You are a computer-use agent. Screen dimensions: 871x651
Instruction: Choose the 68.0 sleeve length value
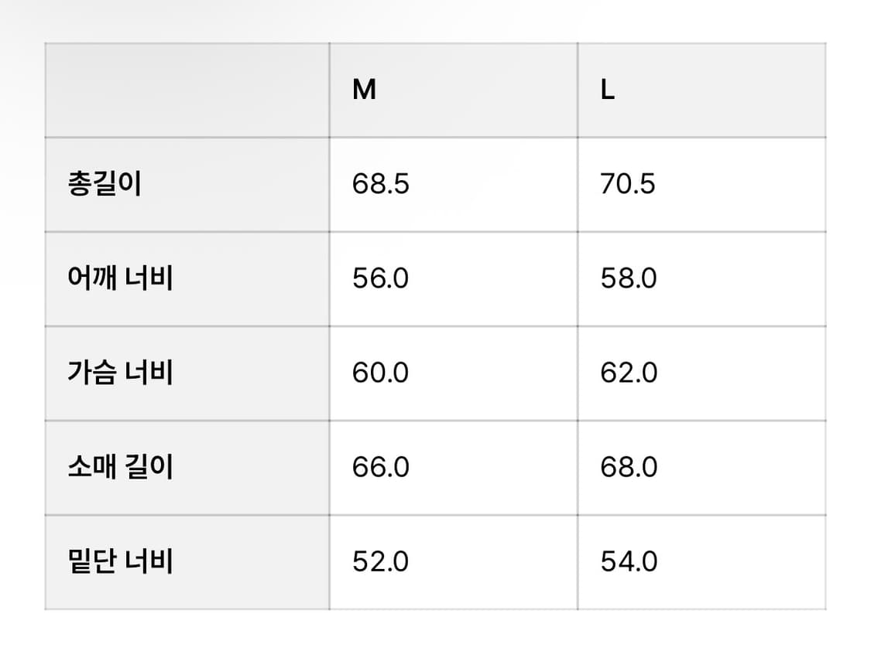pyautogui.click(x=629, y=467)
